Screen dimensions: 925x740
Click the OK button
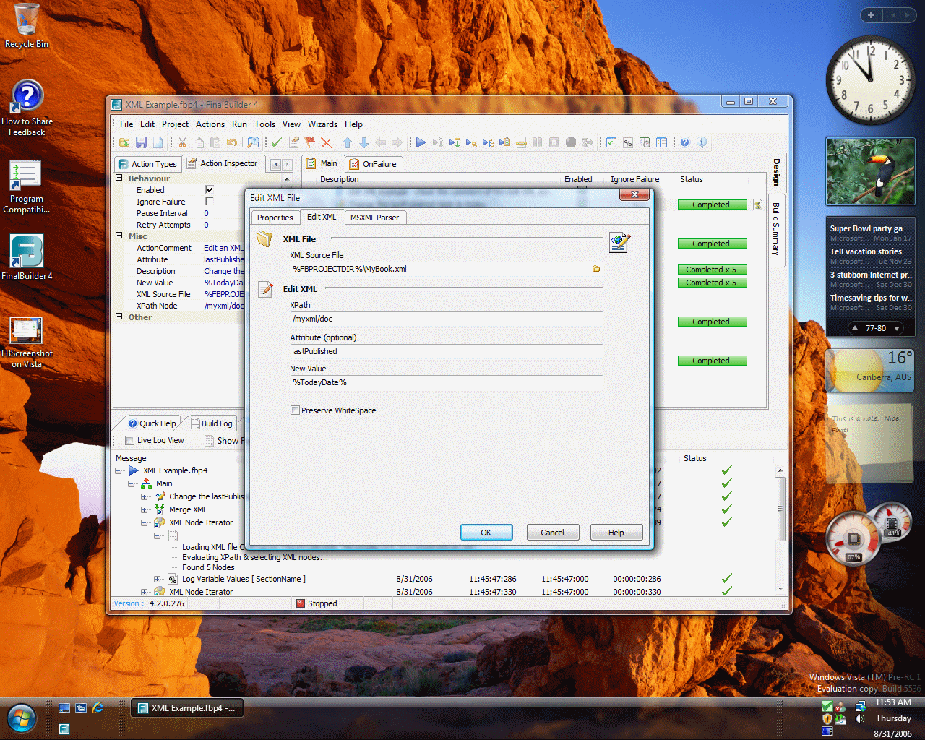pyautogui.click(x=486, y=533)
